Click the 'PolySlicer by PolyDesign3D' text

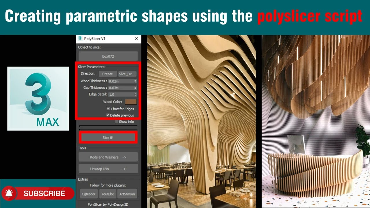coord(108,204)
